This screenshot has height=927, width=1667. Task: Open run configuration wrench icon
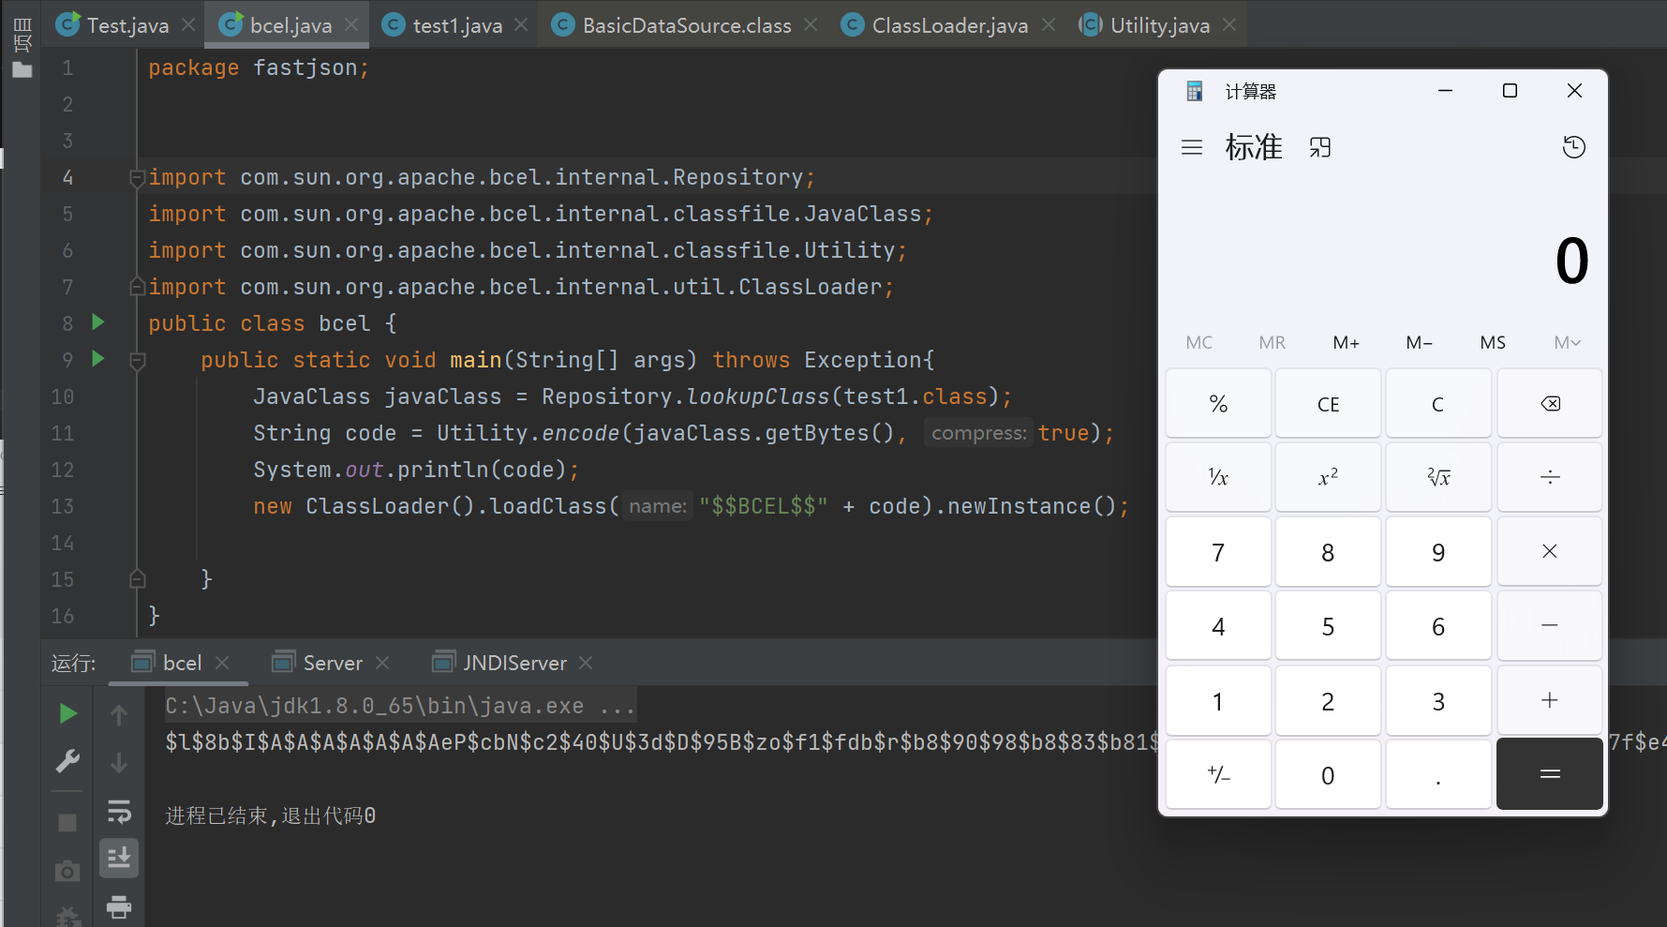[x=67, y=762]
